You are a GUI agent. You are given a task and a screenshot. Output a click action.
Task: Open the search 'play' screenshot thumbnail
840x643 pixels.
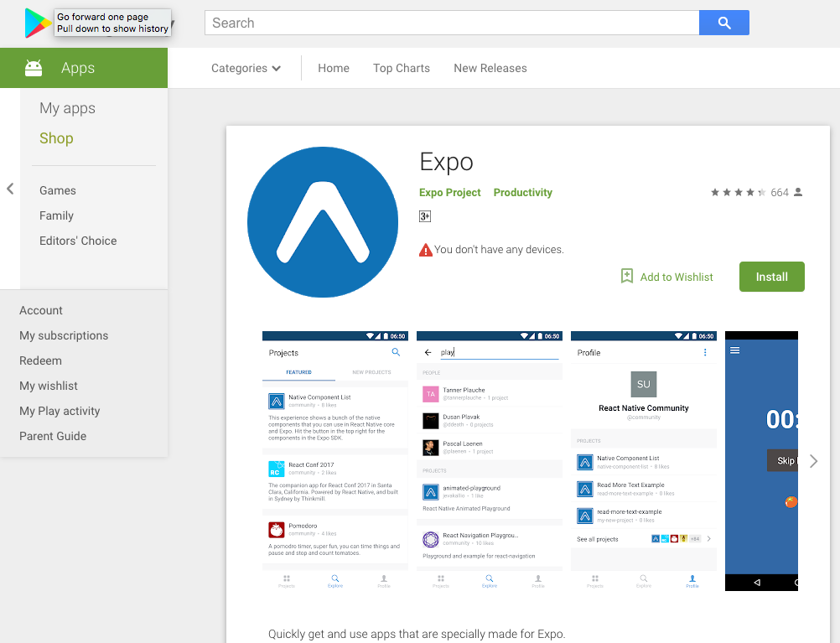(x=490, y=461)
